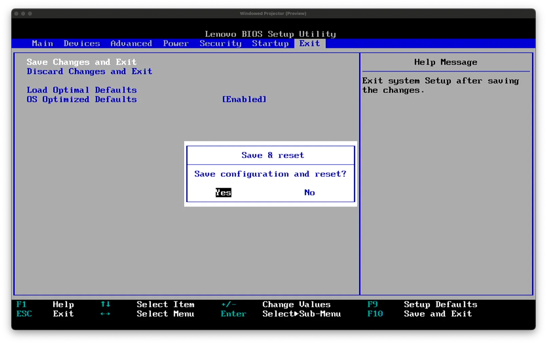Screen dimensions: 547x344
Task: Close the Windowed Projector window
Action: pos(16,14)
